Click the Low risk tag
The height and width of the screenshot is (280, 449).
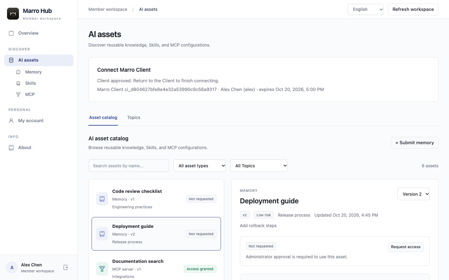pos(264,215)
